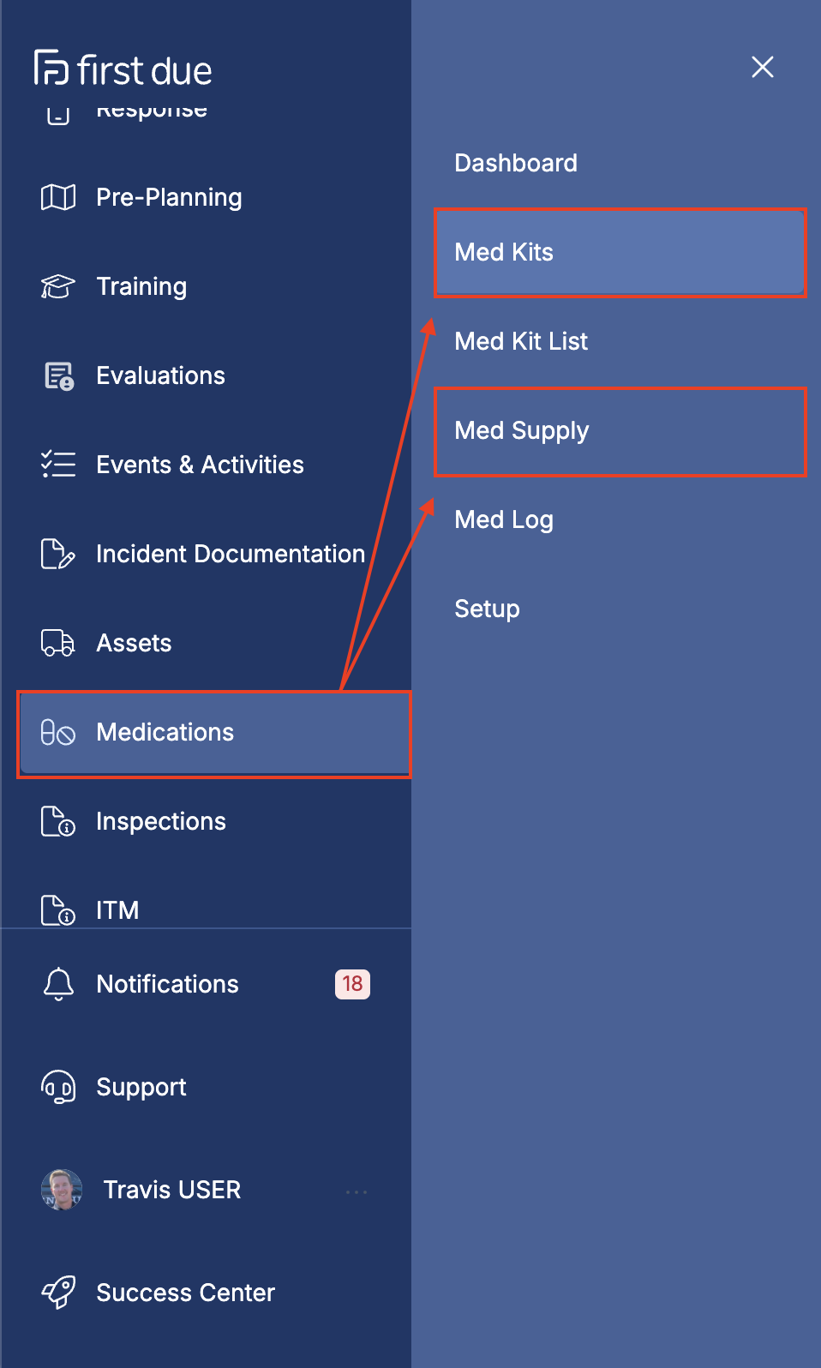Open options dots next to Travis USER
821x1368 pixels.
(x=357, y=1191)
